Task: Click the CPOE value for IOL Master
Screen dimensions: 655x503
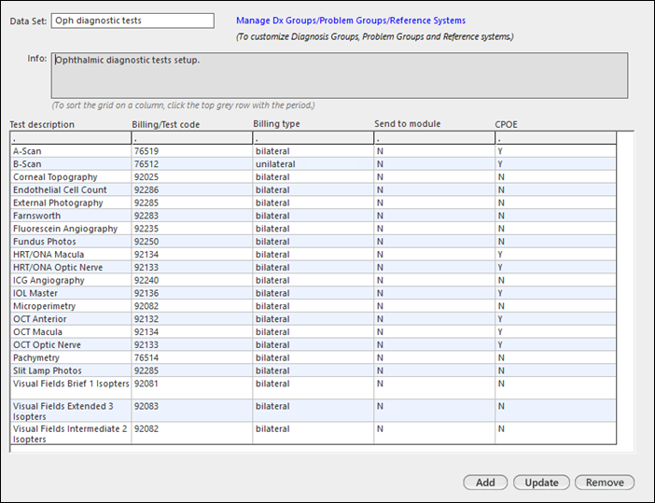Action: click(x=555, y=294)
